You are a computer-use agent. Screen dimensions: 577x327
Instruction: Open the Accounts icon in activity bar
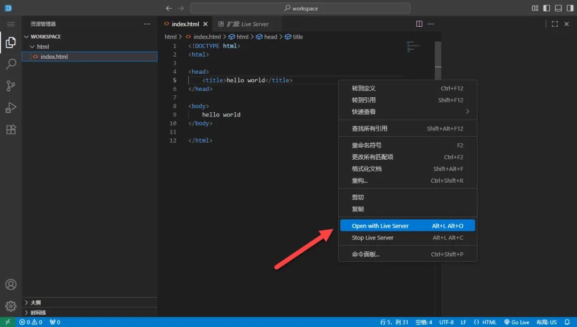click(x=11, y=285)
